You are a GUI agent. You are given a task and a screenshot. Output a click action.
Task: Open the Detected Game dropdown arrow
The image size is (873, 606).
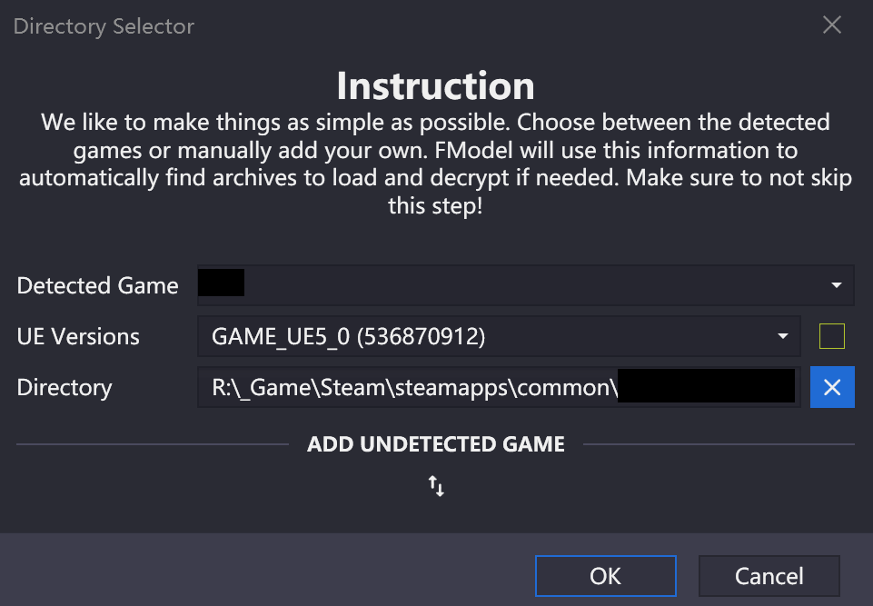(836, 285)
